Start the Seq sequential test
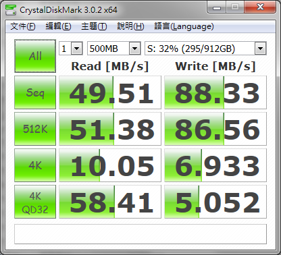 (35, 92)
